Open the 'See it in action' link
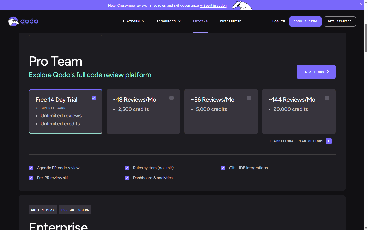 point(213,5)
